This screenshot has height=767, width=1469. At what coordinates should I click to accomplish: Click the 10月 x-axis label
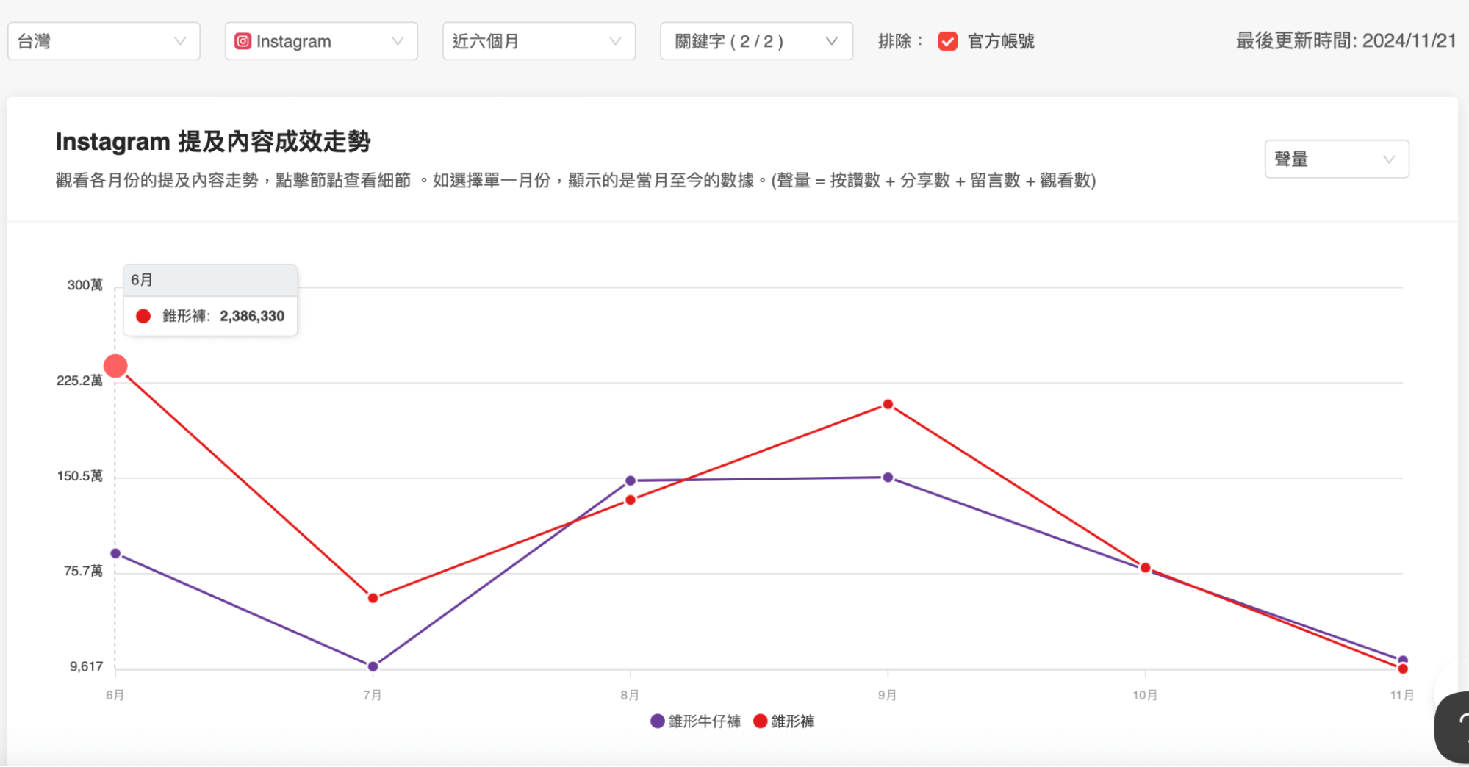point(1144,695)
